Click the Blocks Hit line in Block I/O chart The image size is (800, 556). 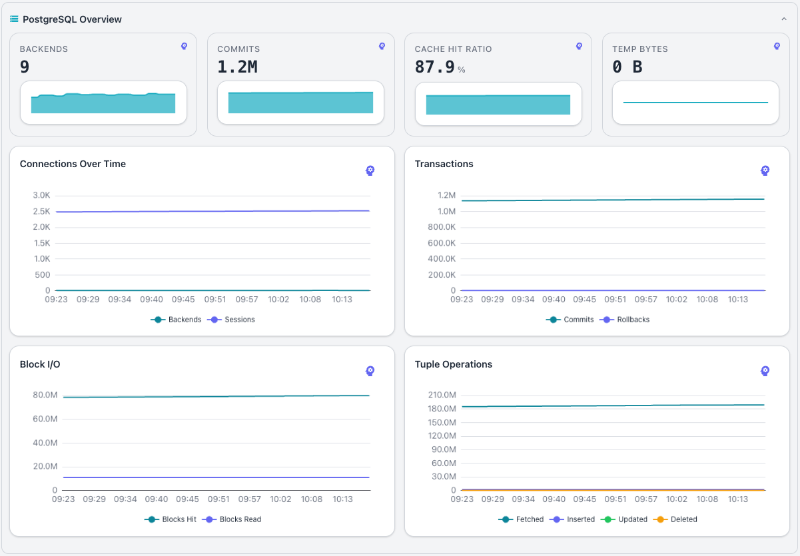click(216, 396)
